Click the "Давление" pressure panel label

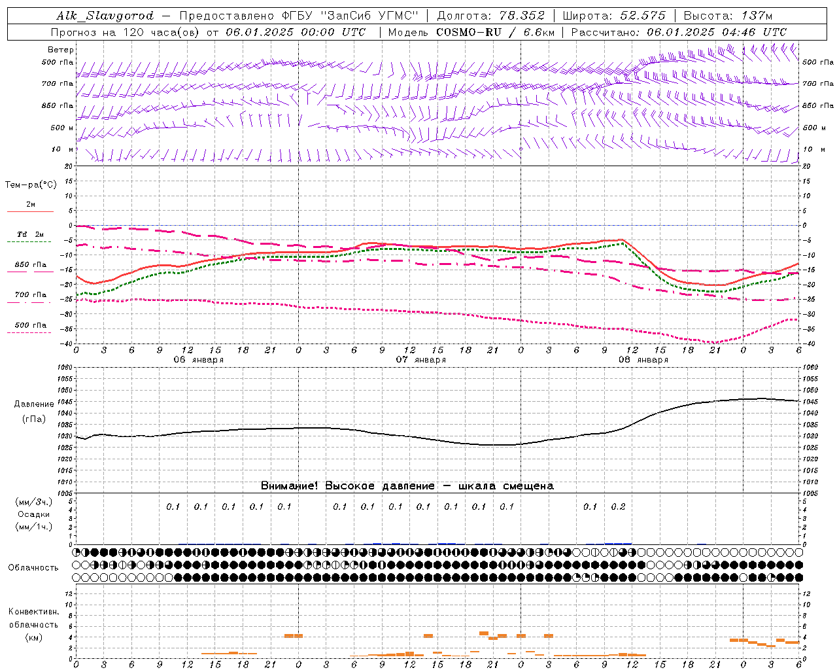(34, 404)
